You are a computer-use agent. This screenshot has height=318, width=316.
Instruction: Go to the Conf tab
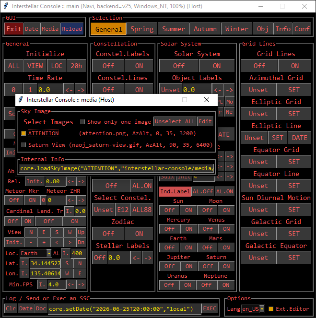point(302,29)
